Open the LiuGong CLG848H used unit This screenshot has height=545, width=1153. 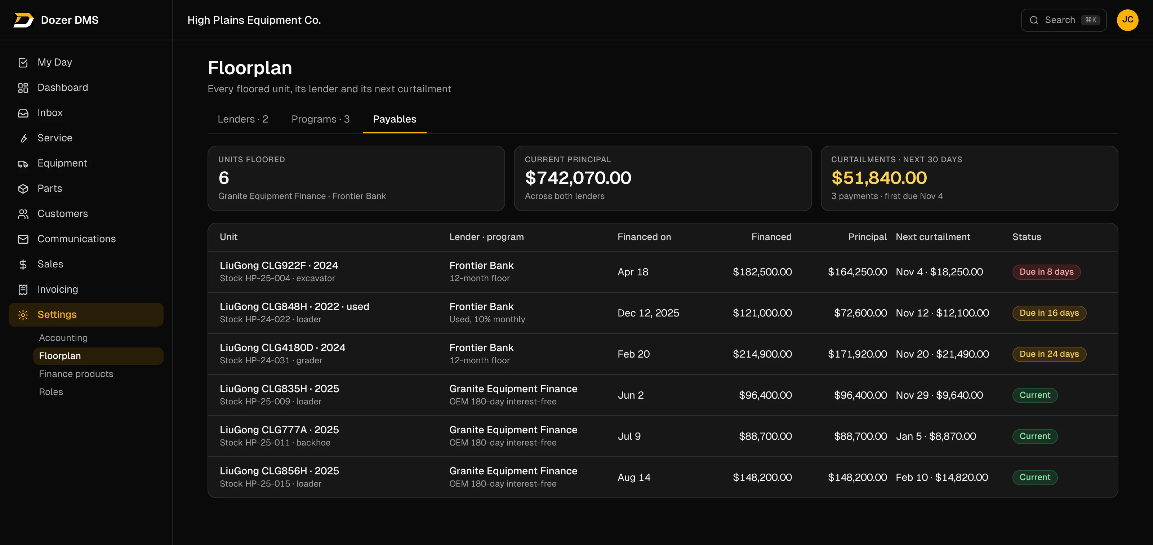click(x=663, y=313)
